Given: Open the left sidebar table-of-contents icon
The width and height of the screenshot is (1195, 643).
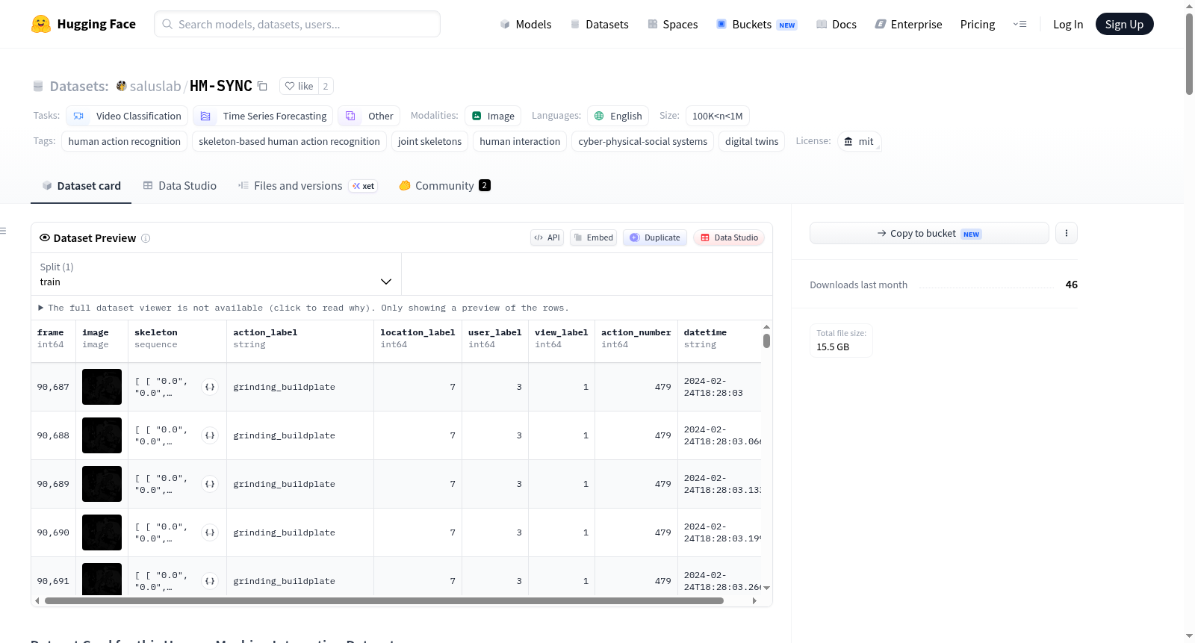Looking at the screenshot, I should coord(4,231).
